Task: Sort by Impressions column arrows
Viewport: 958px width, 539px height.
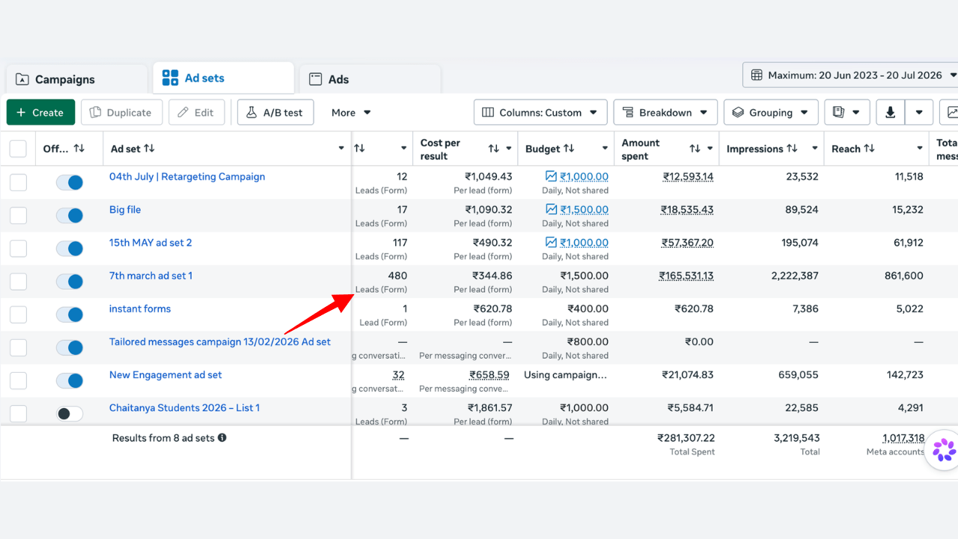Action: [793, 148]
